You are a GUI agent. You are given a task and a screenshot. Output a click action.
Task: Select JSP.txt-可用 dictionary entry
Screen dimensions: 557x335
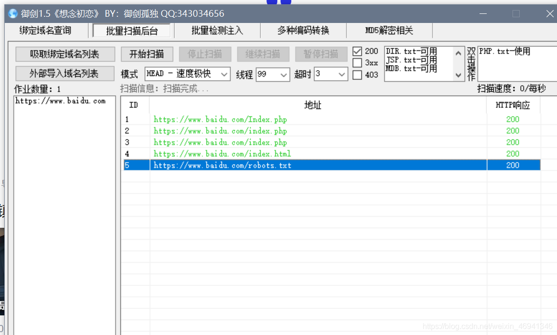click(411, 60)
